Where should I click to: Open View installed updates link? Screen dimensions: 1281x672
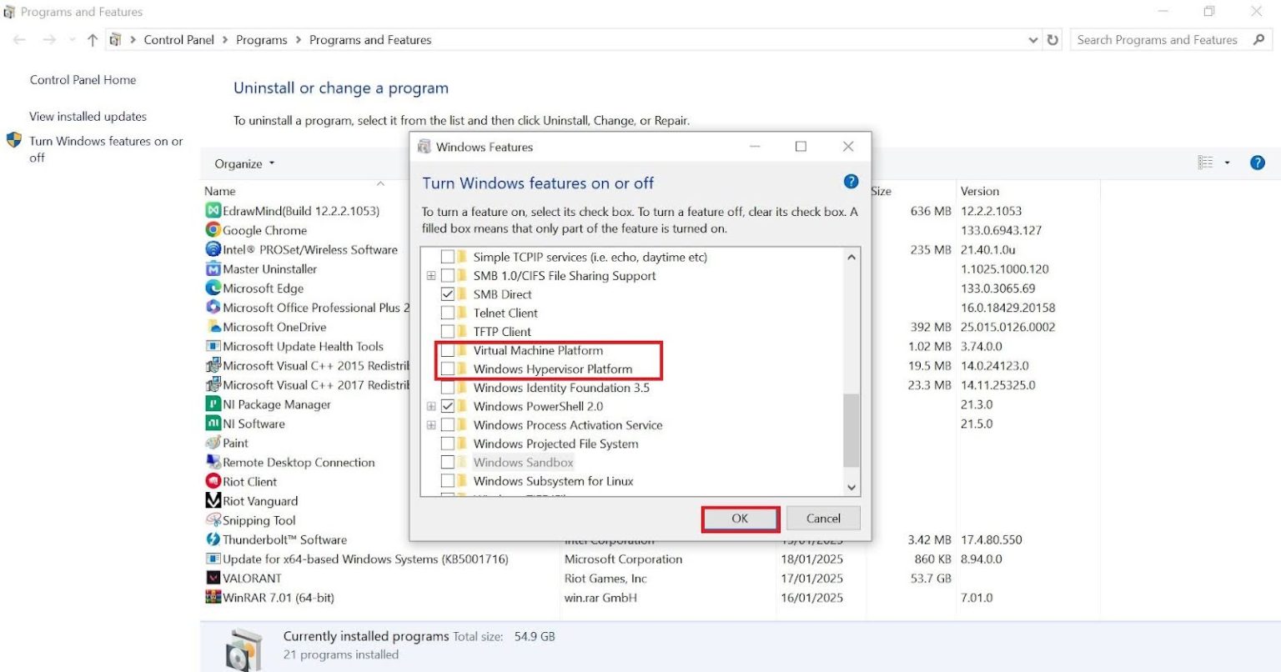click(88, 117)
